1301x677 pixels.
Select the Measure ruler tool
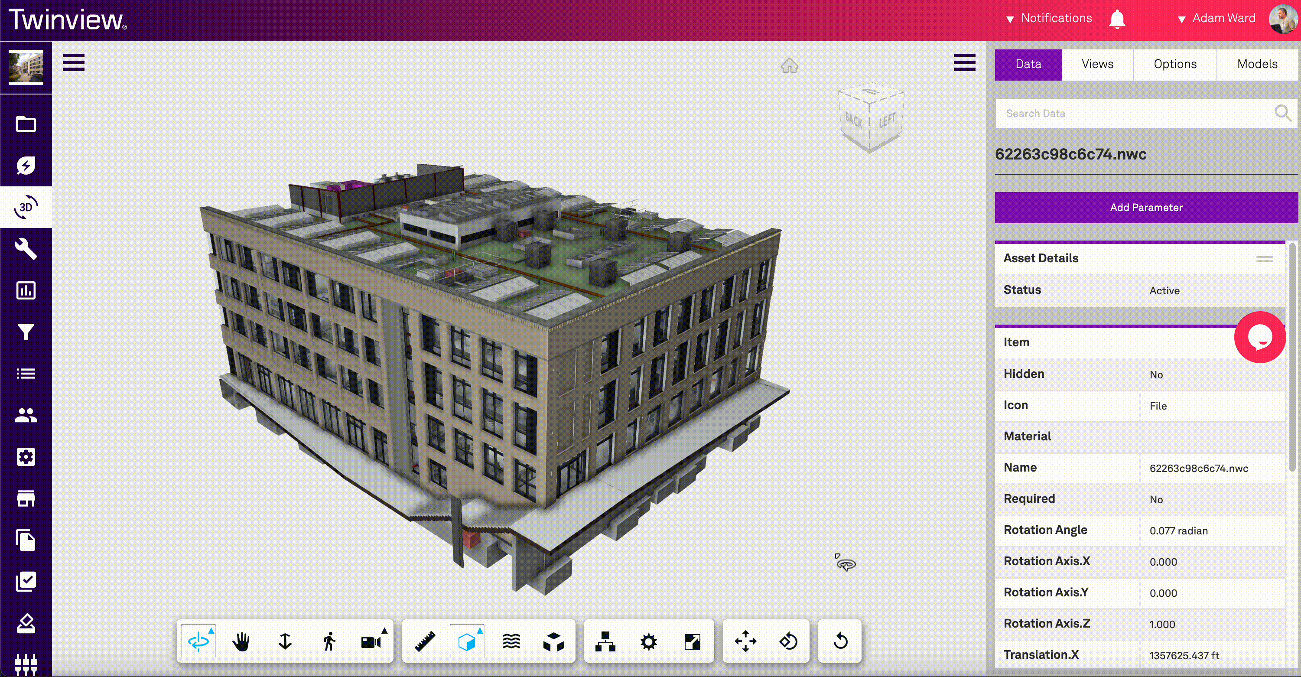(425, 641)
